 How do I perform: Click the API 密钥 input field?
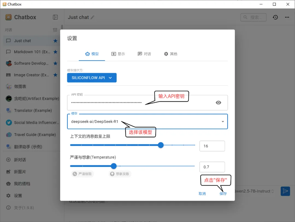[147, 103]
